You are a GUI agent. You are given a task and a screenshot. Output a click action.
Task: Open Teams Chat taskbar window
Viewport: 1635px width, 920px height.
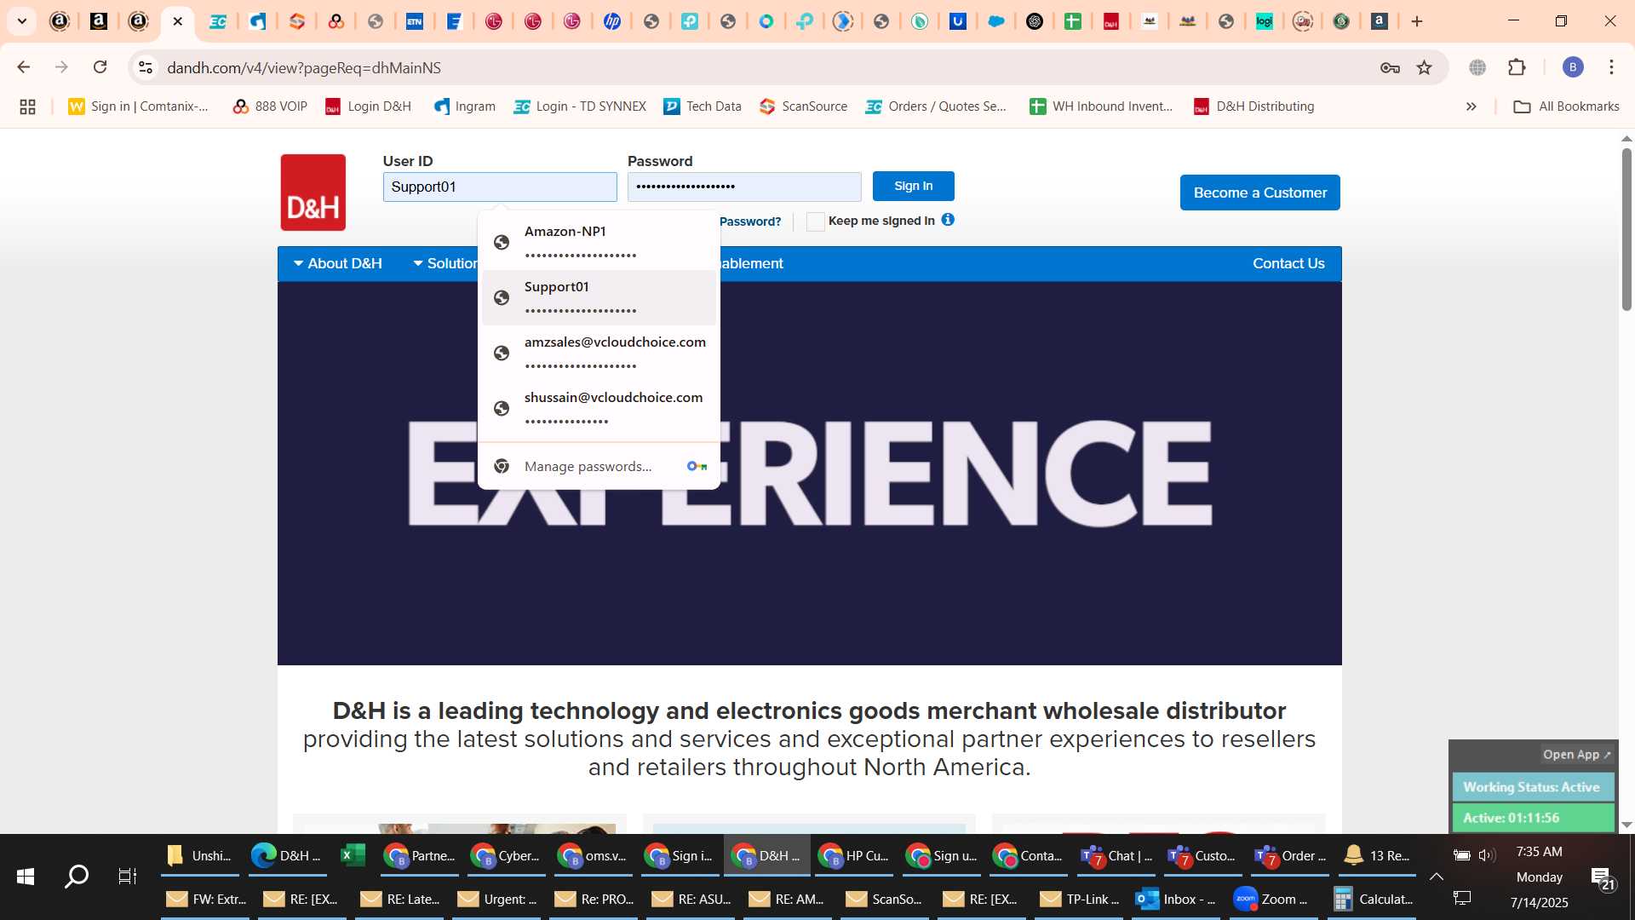[x=1116, y=855]
